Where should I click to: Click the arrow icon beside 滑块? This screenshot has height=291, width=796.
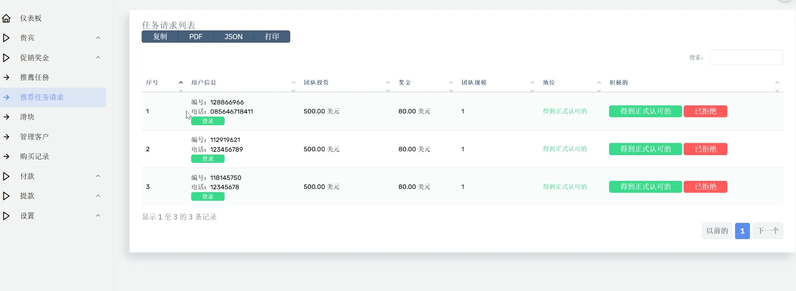coord(6,117)
